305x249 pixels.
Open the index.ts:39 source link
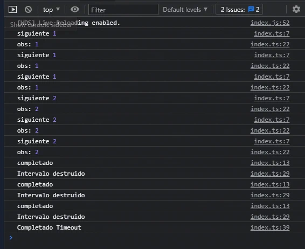(x=270, y=227)
